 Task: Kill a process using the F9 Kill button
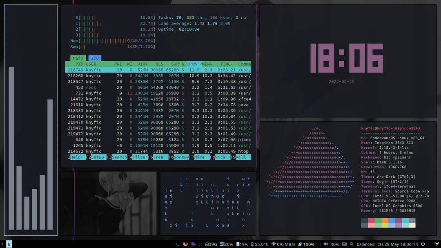(240, 157)
